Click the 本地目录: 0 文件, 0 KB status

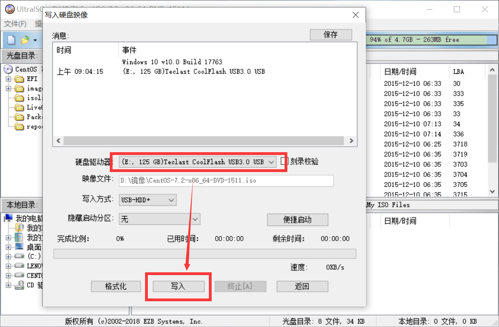pyautogui.click(x=438, y=321)
